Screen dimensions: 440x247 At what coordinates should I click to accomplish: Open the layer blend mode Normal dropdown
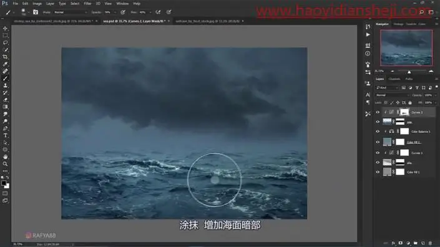click(x=393, y=95)
